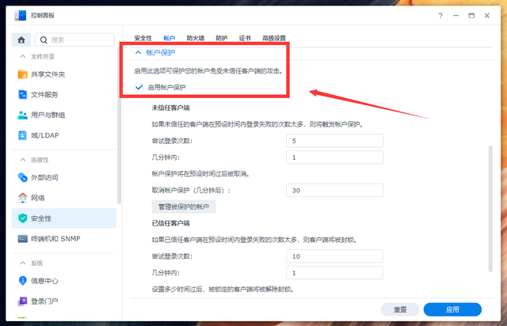
Task: Click trusted client 几分钟内 field showing 1
Action: click(334, 273)
